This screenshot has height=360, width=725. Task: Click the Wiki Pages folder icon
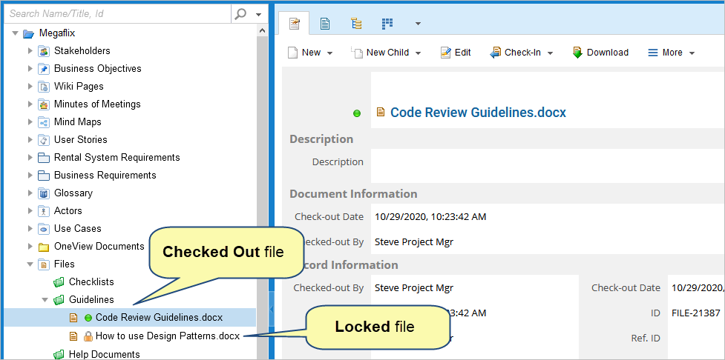click(x=44, y=87)
